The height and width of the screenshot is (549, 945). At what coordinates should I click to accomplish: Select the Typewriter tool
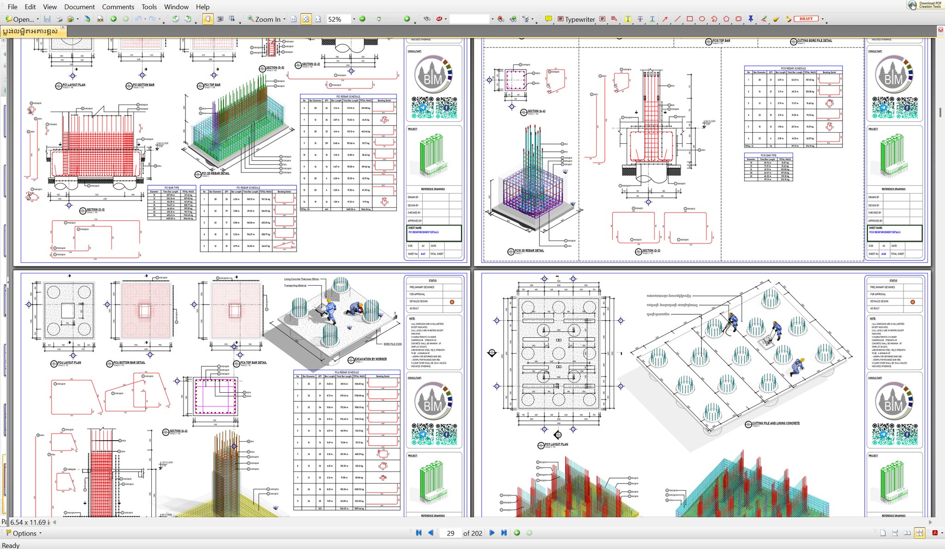coord(576,19)
